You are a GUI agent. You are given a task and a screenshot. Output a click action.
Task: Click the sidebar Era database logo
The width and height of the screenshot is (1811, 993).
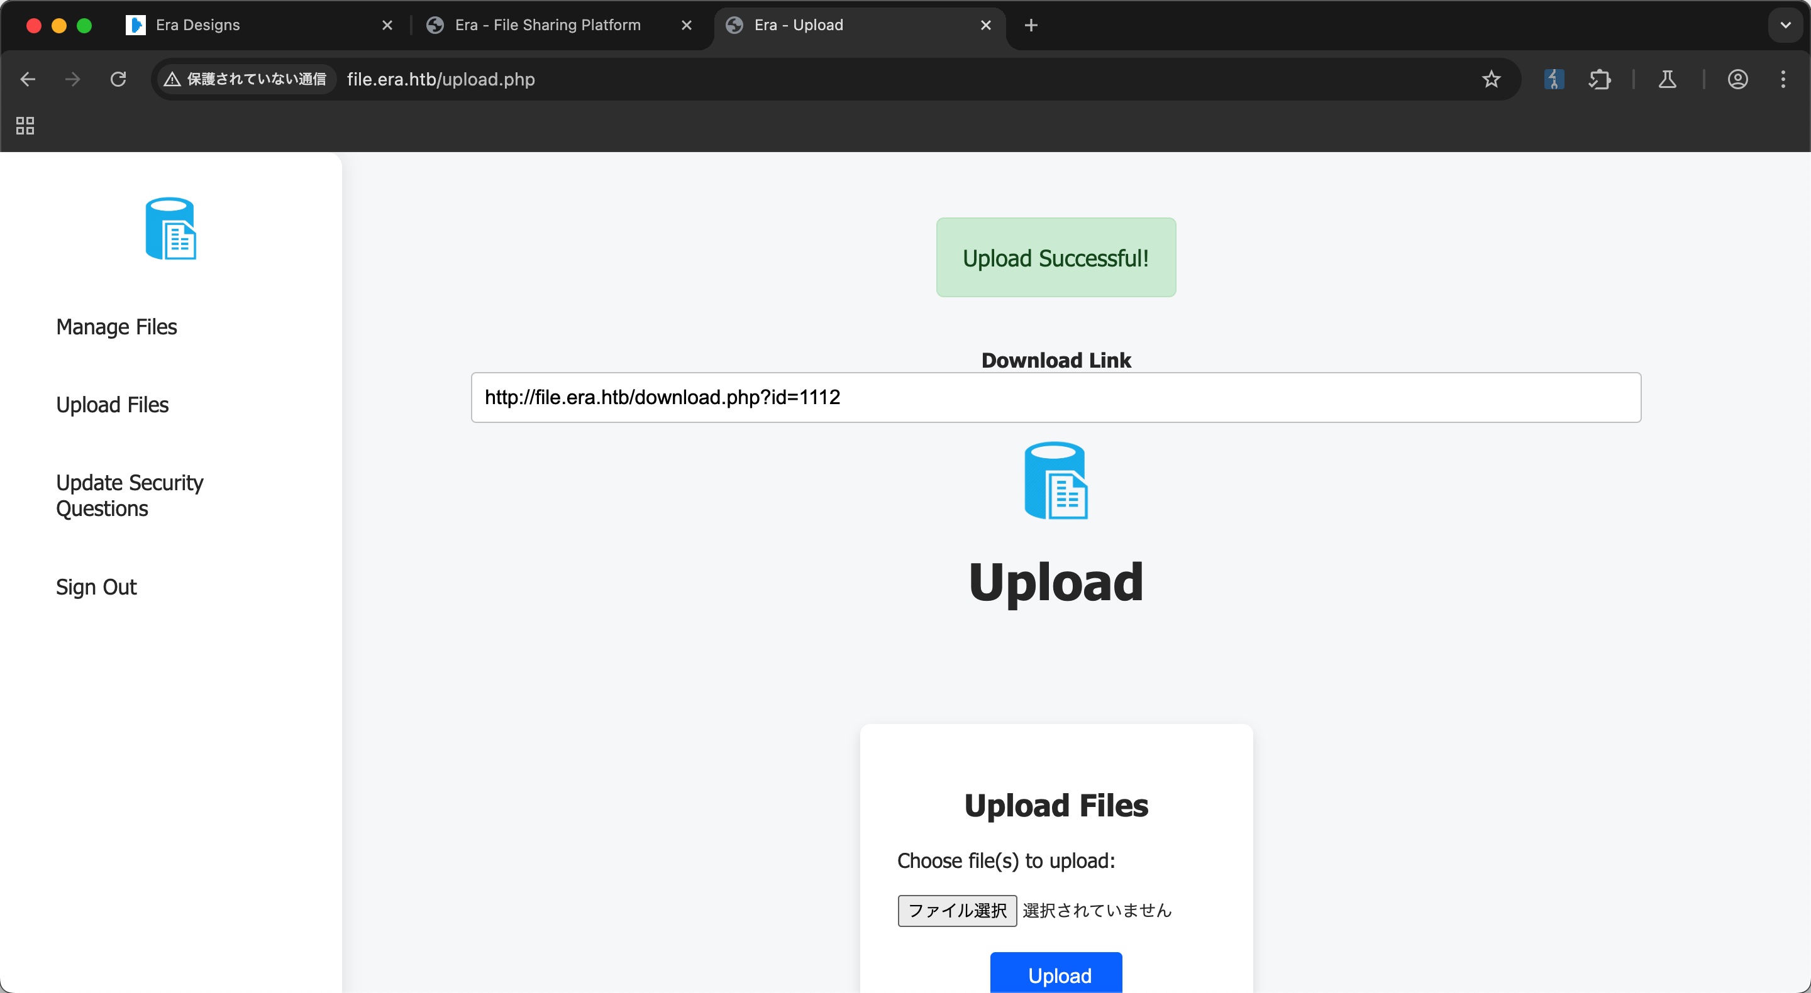coord(170,228)
